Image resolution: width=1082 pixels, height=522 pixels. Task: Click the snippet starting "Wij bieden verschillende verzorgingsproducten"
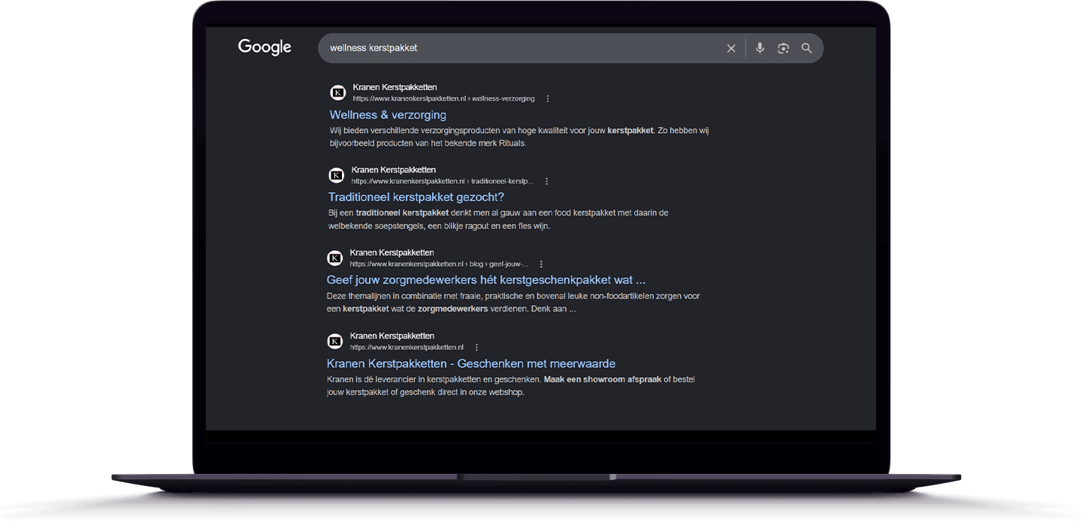click(519, 137)
